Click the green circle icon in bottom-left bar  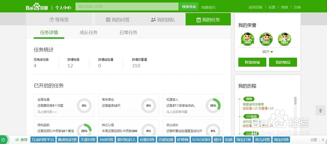click(x=4, y=140)
